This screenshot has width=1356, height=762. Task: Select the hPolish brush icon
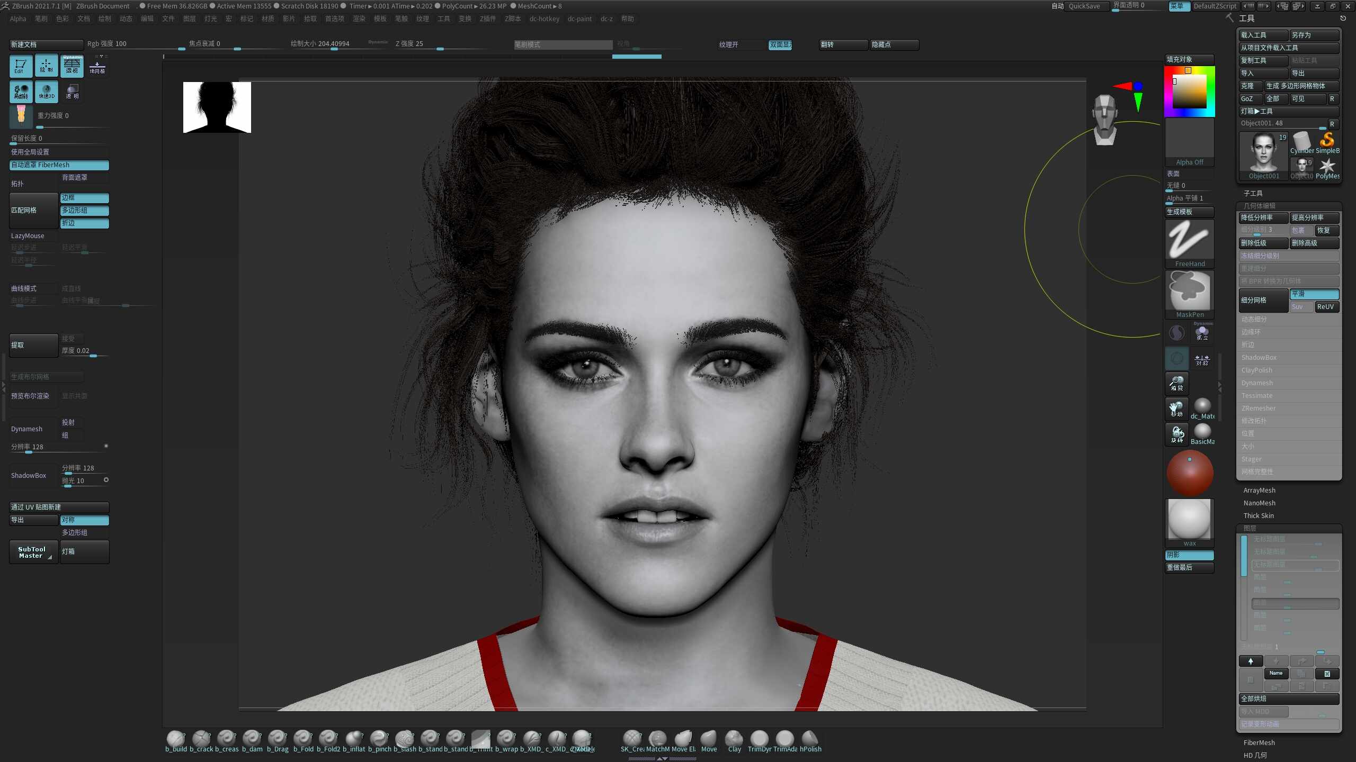tap(810, 741)
